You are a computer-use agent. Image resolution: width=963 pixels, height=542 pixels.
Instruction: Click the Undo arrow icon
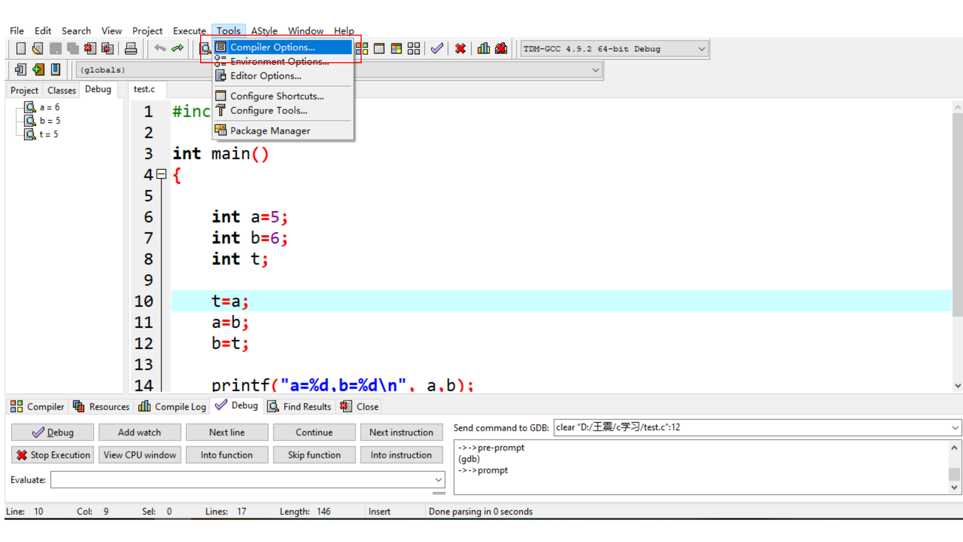click(160, 49)
